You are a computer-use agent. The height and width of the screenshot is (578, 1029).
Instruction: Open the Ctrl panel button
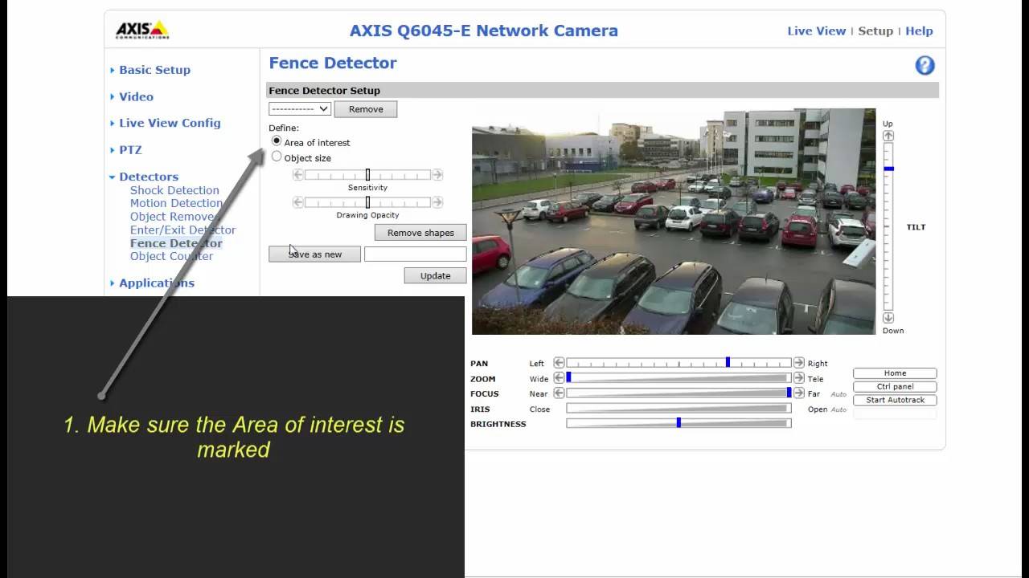click(895, 387)
